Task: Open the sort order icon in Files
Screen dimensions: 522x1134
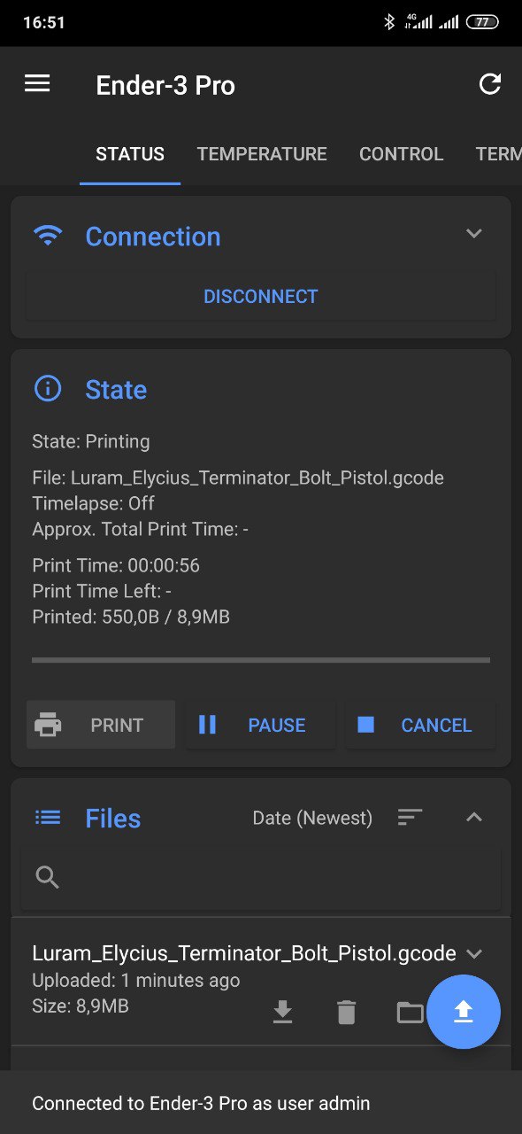Action: pyautogui.click(x=410, y=818)
